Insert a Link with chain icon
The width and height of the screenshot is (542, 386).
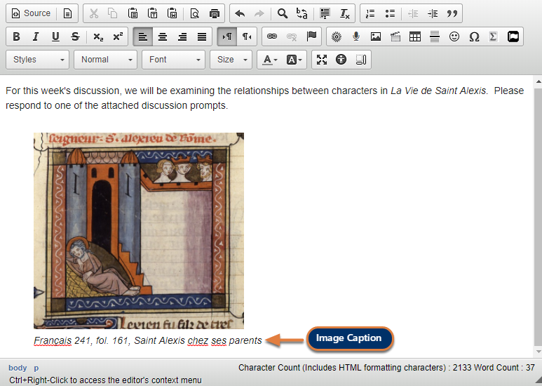pyautogui.click(x=272, y=36)
